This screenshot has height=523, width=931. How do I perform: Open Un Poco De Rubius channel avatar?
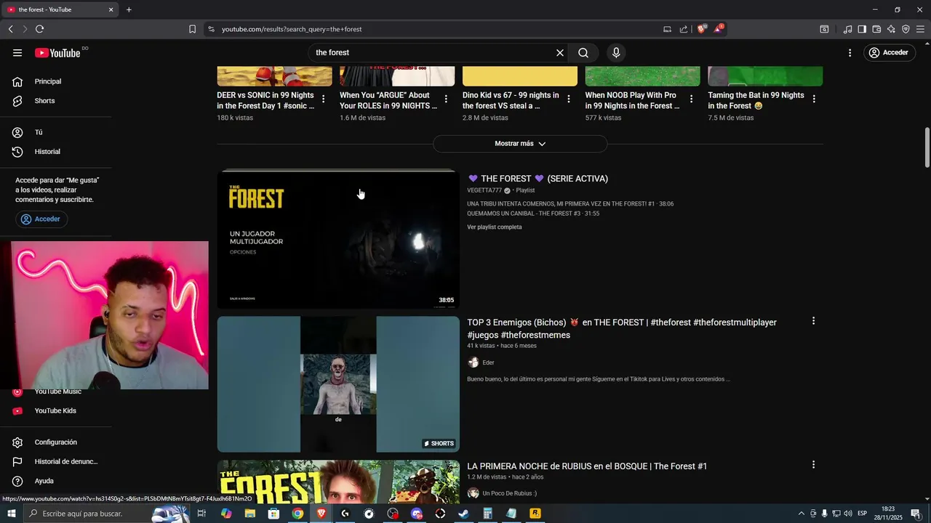(473, 493)
